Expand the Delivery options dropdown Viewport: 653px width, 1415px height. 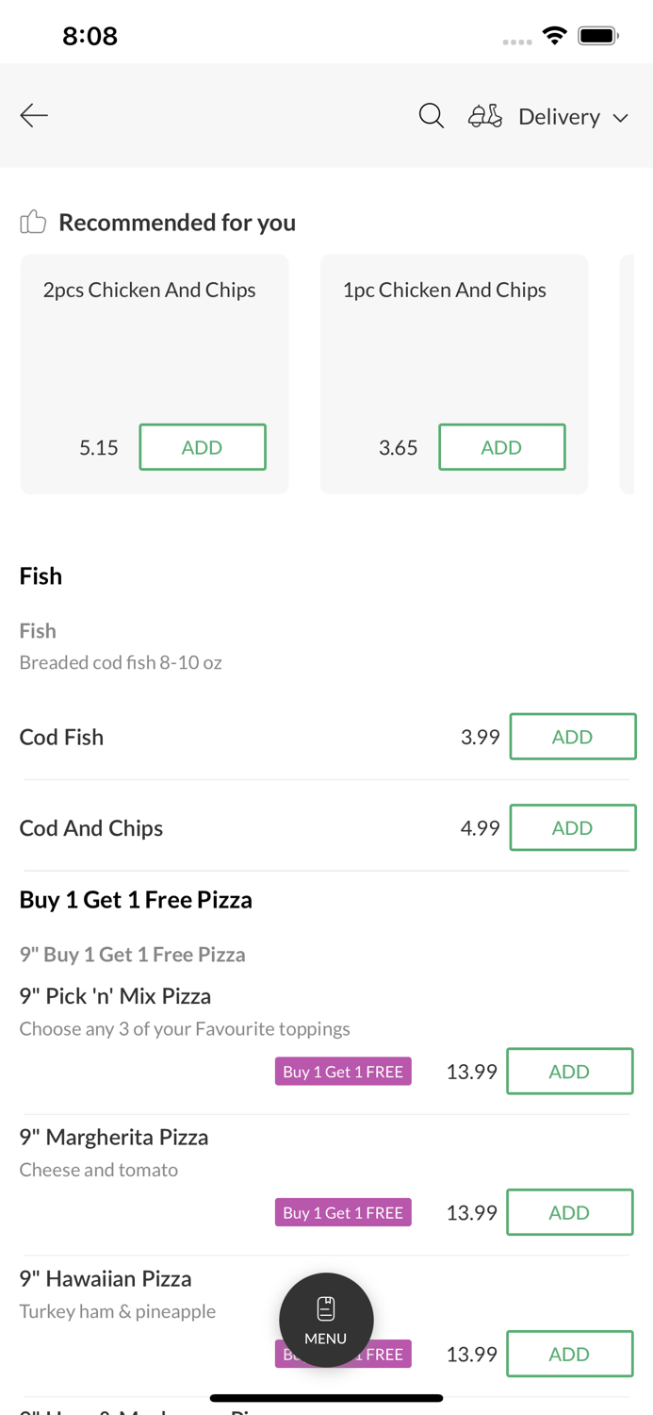point(559,116)
